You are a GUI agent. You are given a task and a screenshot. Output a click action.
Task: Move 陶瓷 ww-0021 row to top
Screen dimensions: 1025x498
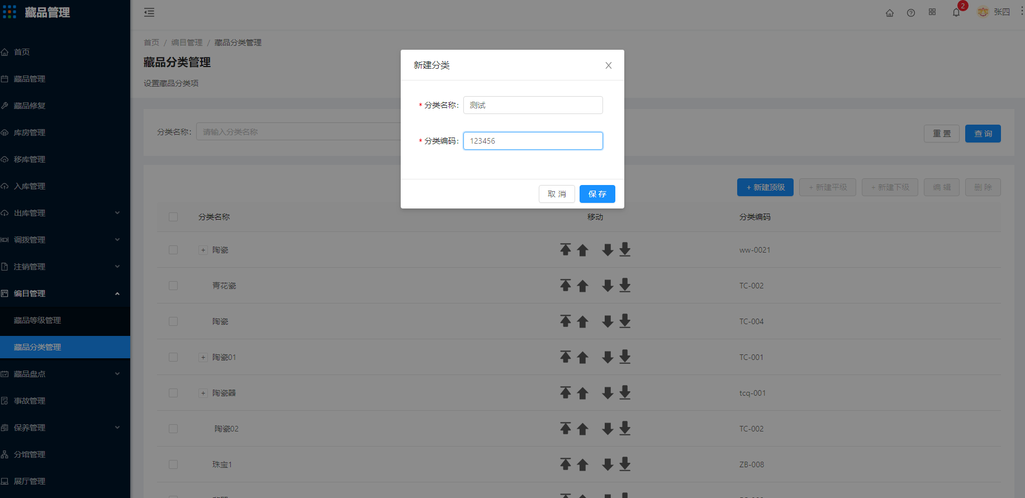(566, 250)
